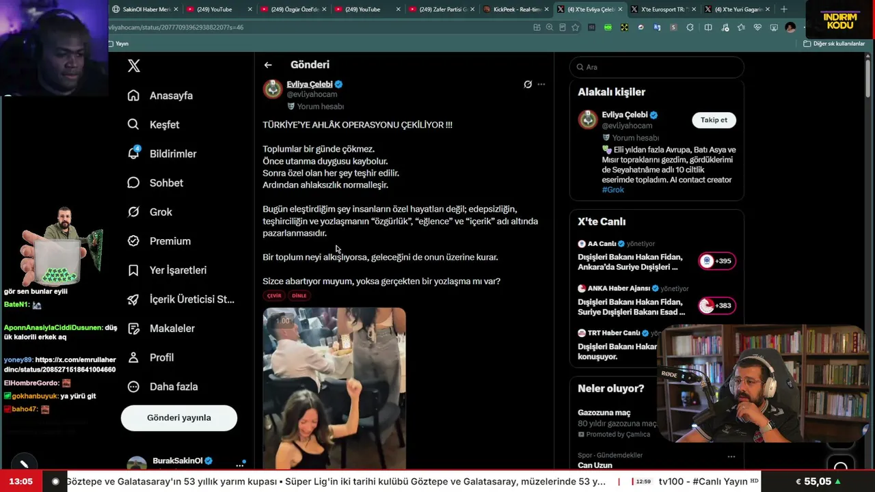Open the @evliyahocam handle on the post
This screenshot has height=492, width=875.
click(x=312, y=94)
